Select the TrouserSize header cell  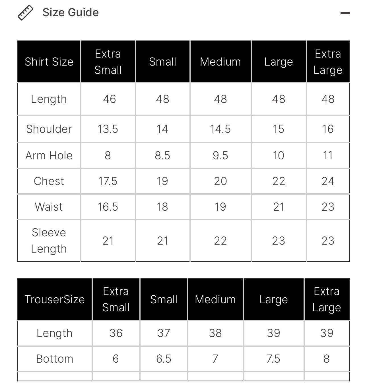[x=55, y=299]
